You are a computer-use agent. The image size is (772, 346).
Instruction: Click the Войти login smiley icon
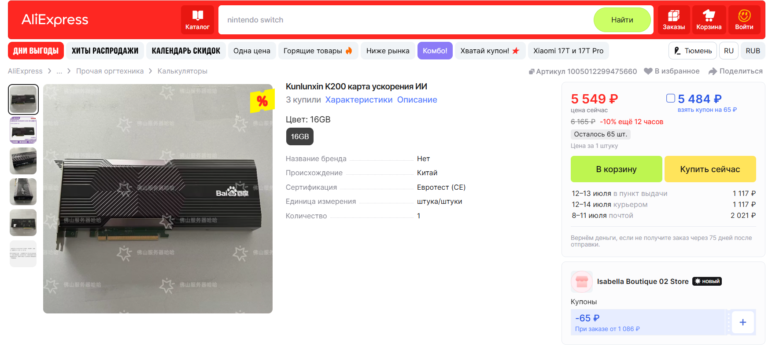[x=744, y=20]
